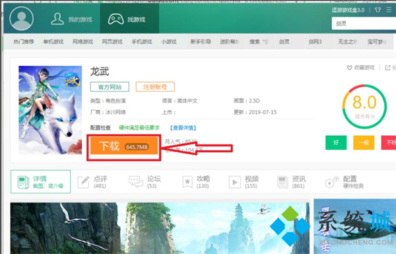Open the user avatar profile
This screenshot has width=396, height=254.
coord(22,18)
